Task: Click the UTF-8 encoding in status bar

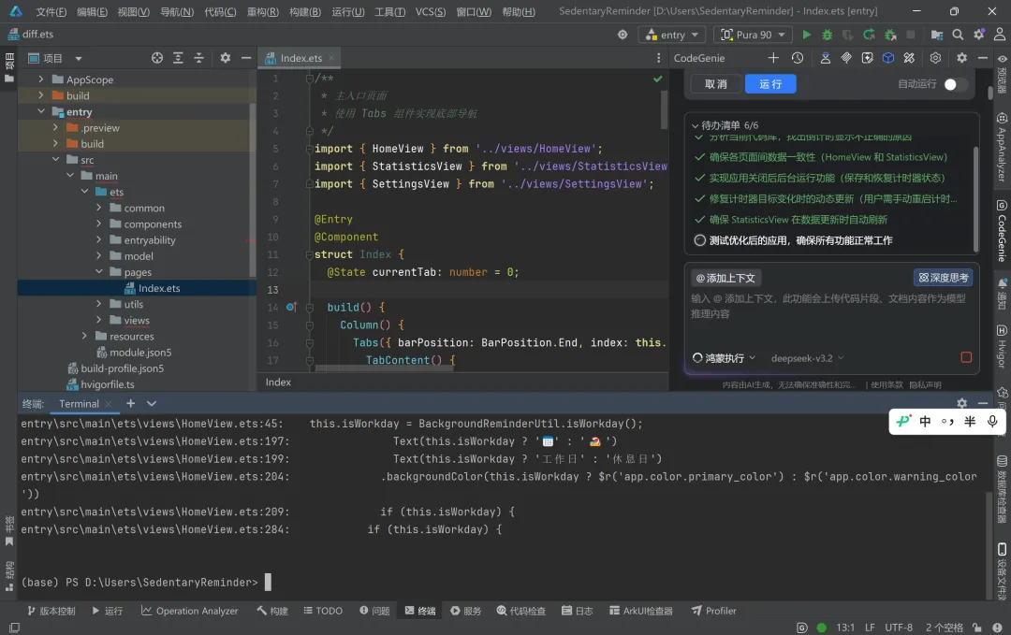Action: (x=899, y=628)
